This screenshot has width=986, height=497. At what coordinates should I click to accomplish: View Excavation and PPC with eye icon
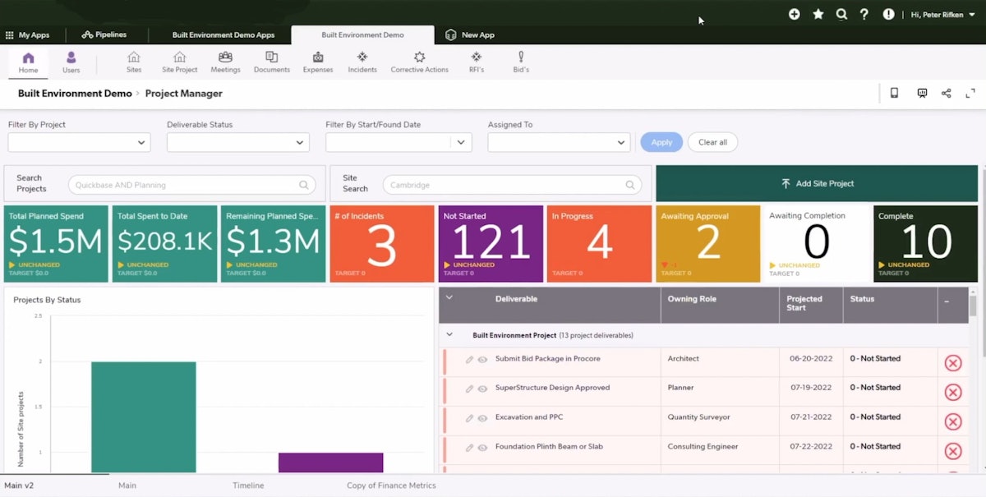[x=481, y=417]
